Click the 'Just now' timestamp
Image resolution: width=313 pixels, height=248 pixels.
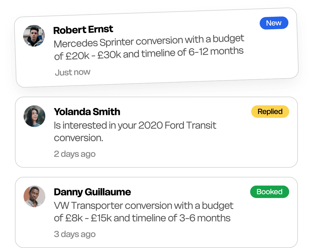click(x=73, y=72)
